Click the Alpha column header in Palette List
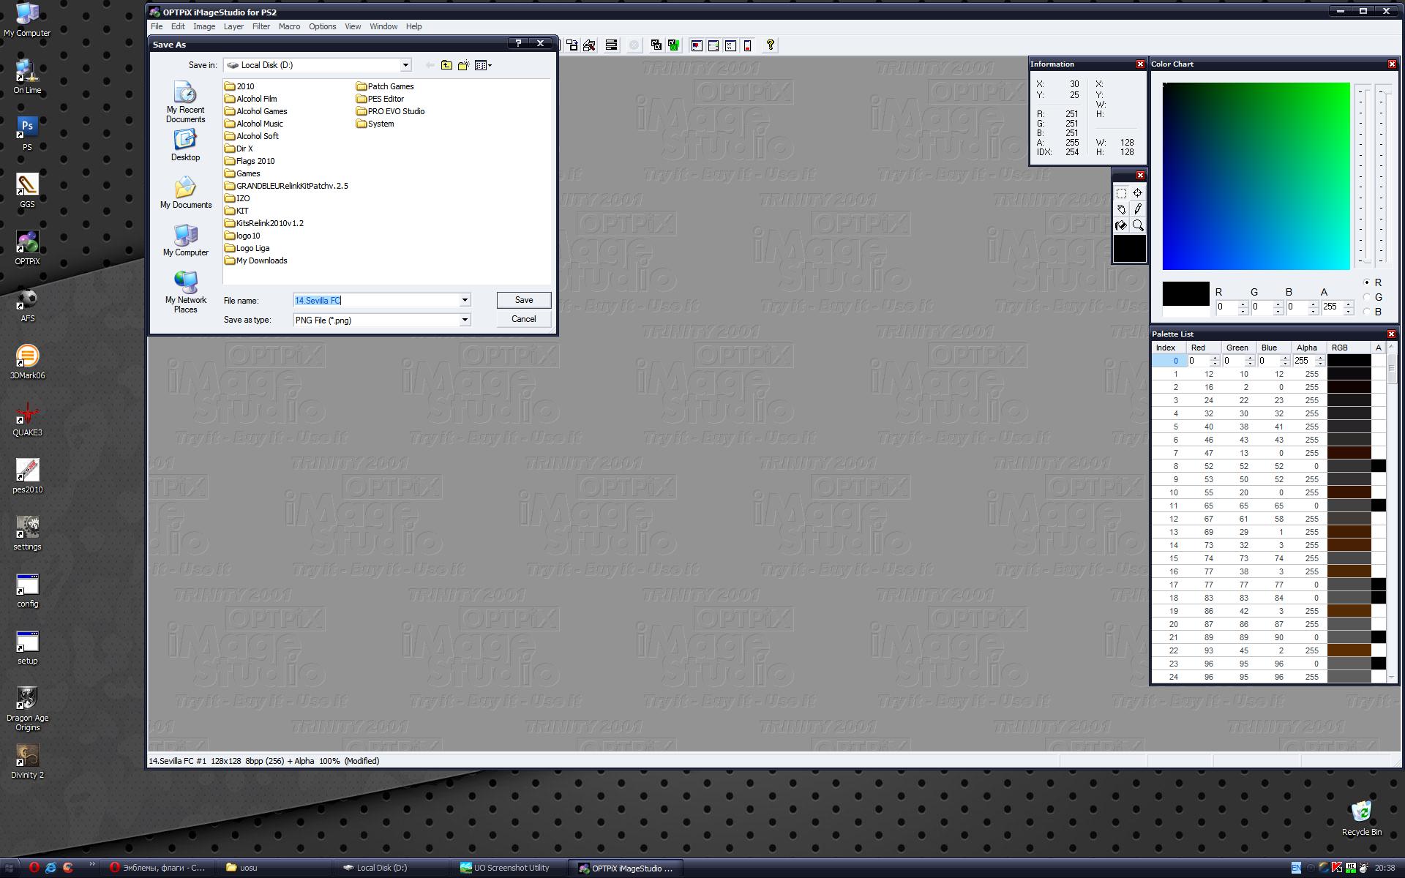Image resolution: width=1405 pixels, height=878 pixels. [x=1309, y=348]
